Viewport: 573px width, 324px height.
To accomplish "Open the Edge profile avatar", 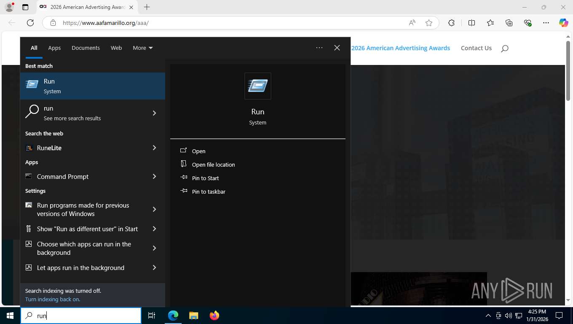I will [9, 7].
